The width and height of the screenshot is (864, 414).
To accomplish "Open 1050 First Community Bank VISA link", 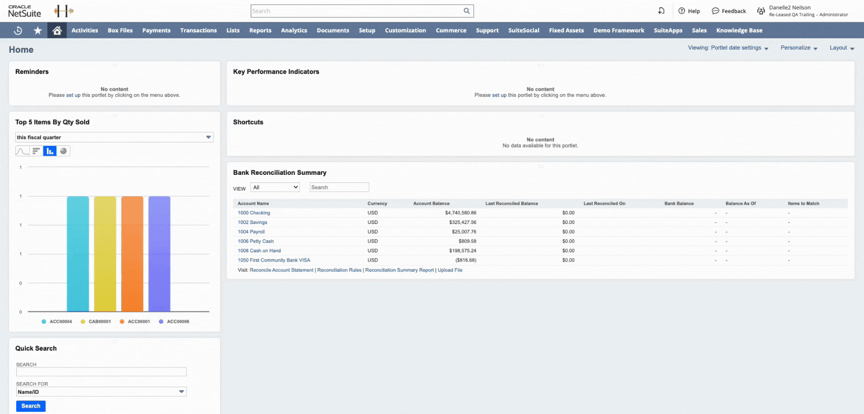I will tap(274, 260).
